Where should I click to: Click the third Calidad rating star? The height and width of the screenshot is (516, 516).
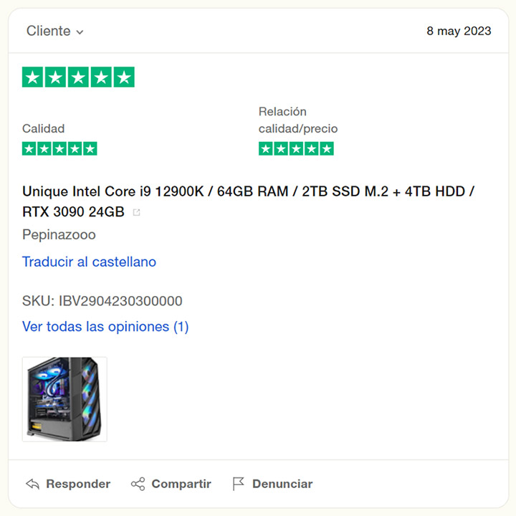[x=59, y=149]
